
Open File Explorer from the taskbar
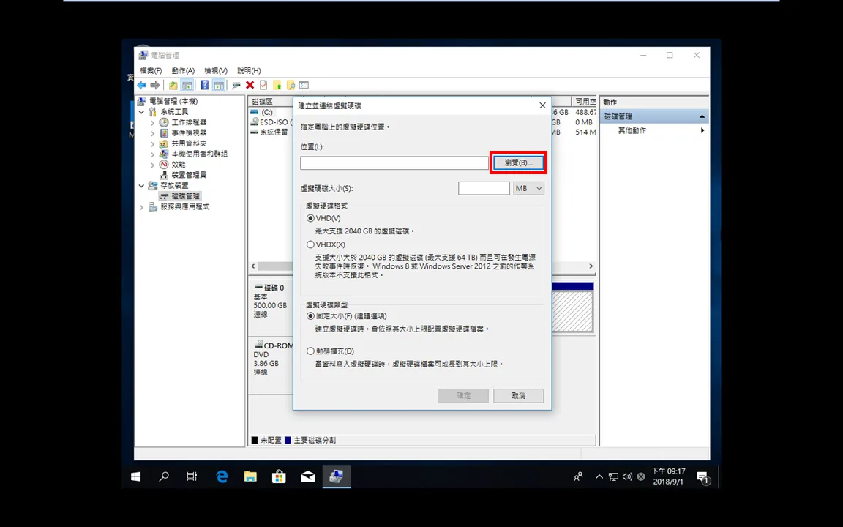click(x=250, y=476)
